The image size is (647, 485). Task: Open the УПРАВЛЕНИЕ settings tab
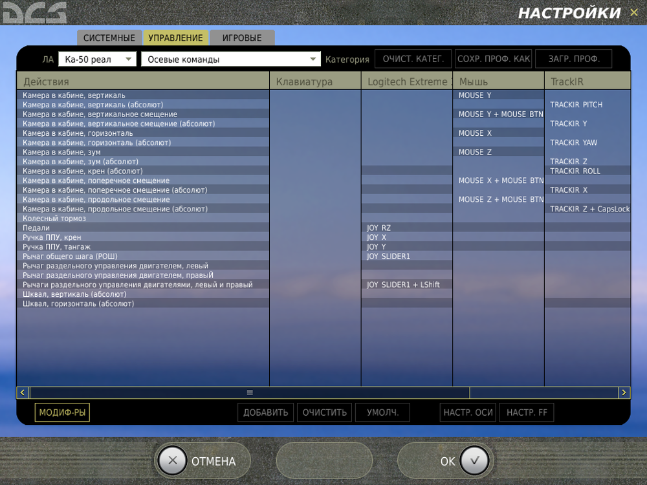coord(175,38)
